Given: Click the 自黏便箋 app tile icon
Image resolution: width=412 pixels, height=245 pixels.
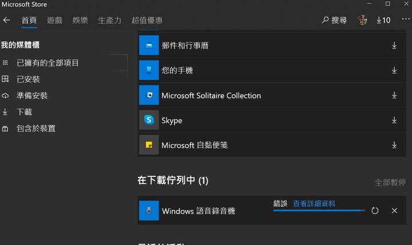Looking at the screenshot, I should coord(149,145).
